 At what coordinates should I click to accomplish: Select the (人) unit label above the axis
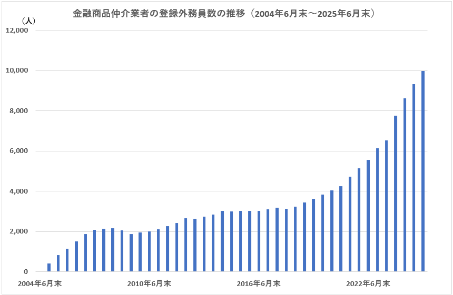pyautogui.click(x=28, y=21)
